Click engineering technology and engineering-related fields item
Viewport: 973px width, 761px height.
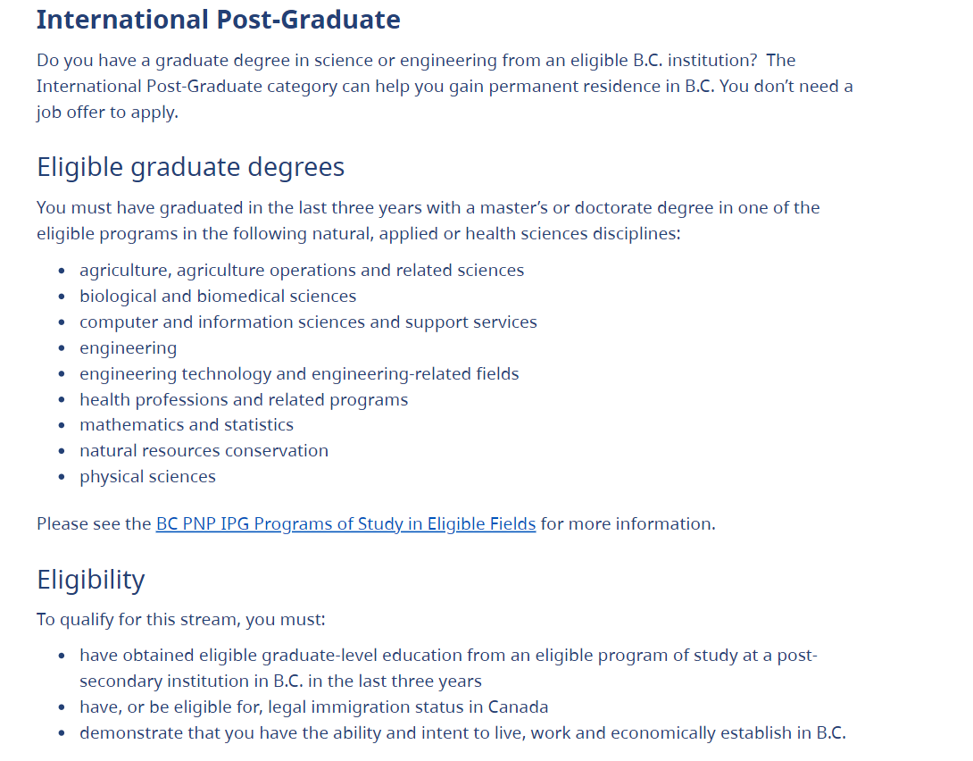(299, 373)
